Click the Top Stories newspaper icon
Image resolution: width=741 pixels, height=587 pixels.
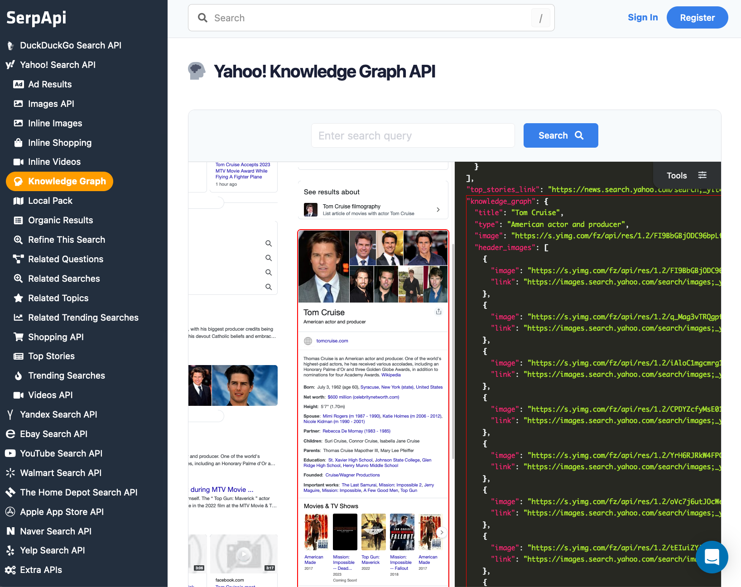point(19,356)
